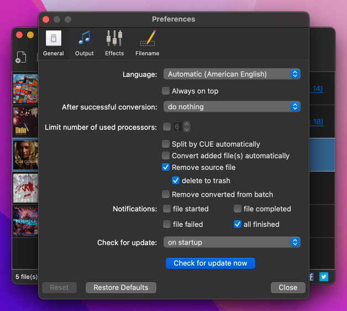
Task: Click the Check for update now button
Action: pos(210,263)
